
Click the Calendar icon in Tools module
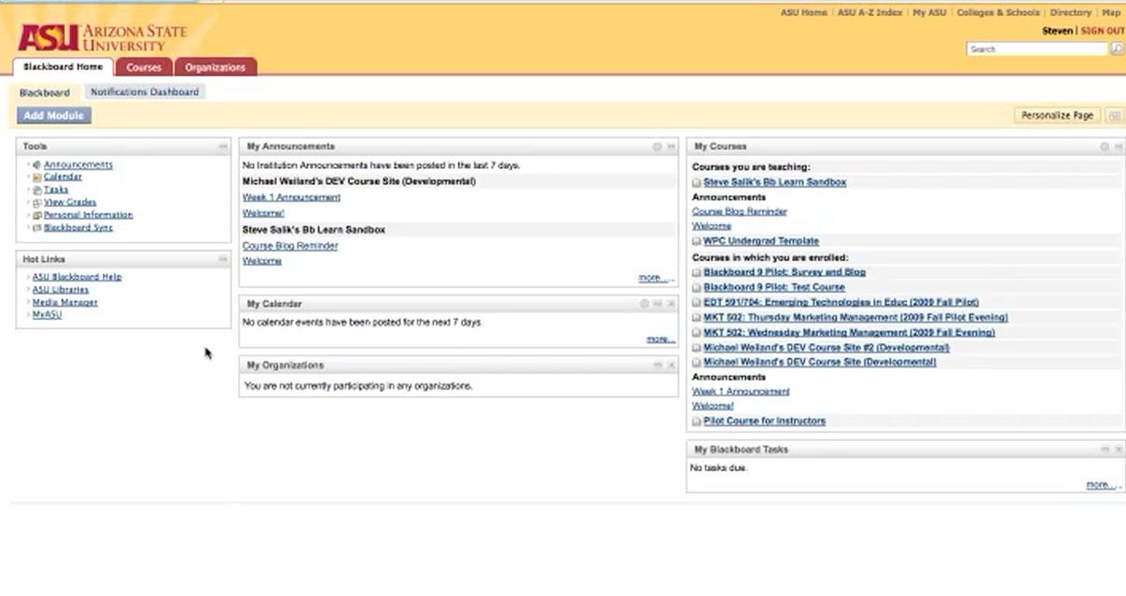(x=36, y=177)
